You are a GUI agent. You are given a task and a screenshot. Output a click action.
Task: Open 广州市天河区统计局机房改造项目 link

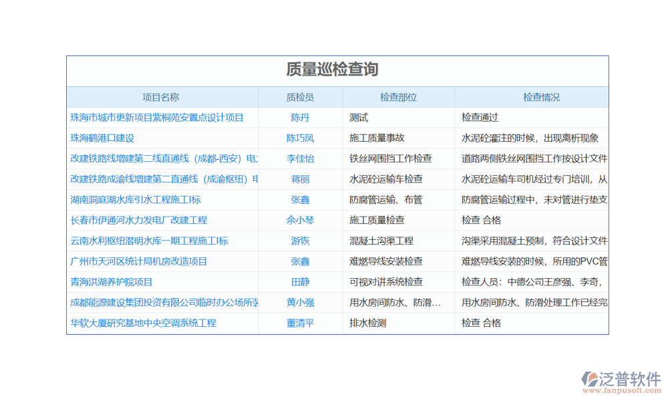(139, 261)
